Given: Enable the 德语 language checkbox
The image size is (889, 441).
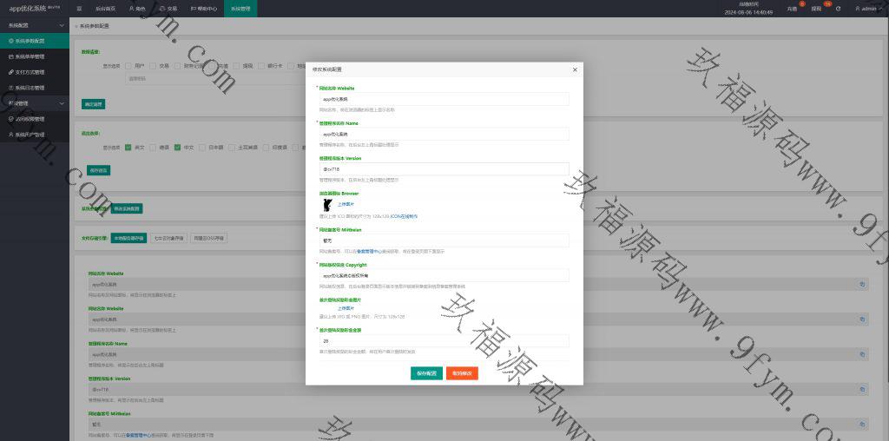Looking at the screenshot, I should point(153,148).
